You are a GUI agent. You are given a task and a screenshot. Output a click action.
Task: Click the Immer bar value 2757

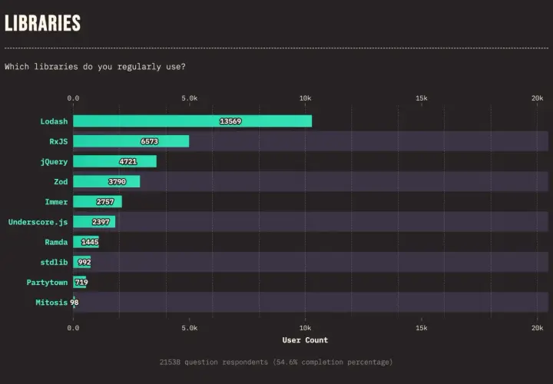pos(105,202)
